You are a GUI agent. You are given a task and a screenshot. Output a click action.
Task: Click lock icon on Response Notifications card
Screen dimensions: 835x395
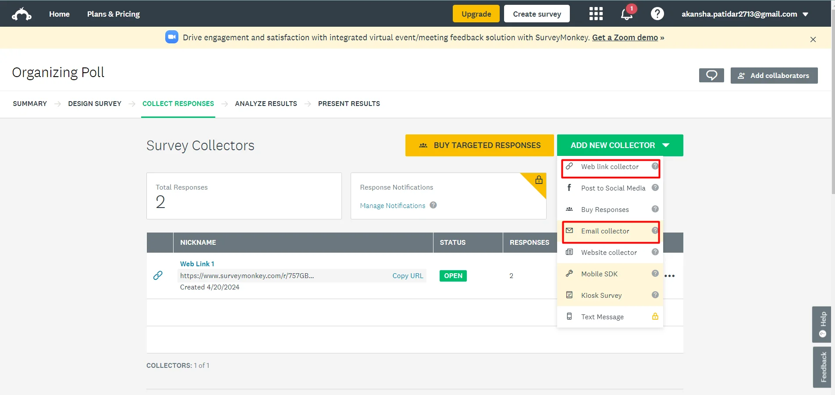[539, 180]
